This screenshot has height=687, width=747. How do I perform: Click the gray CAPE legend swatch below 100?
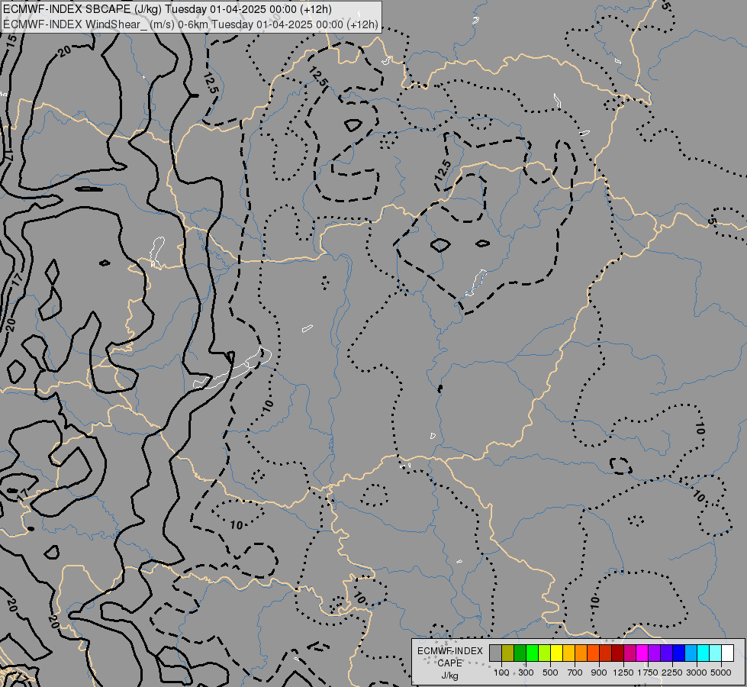[x=495, y=653]
